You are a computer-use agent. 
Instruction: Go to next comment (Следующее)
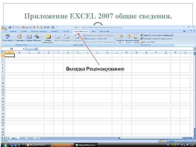click(76, 38)
